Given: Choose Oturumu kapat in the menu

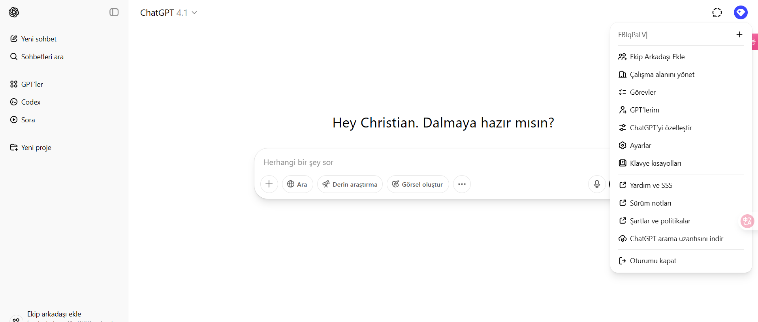Looking at the screenshot, I should pyautogui.click(x=681, y=260).
